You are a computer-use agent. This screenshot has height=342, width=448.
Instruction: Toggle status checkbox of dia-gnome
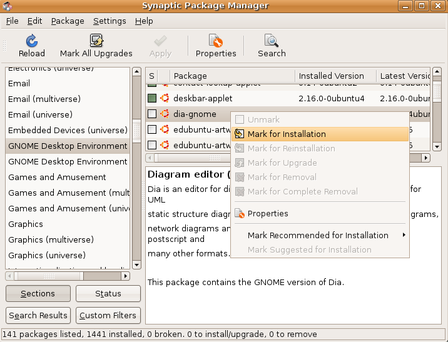tap(152, 114)
